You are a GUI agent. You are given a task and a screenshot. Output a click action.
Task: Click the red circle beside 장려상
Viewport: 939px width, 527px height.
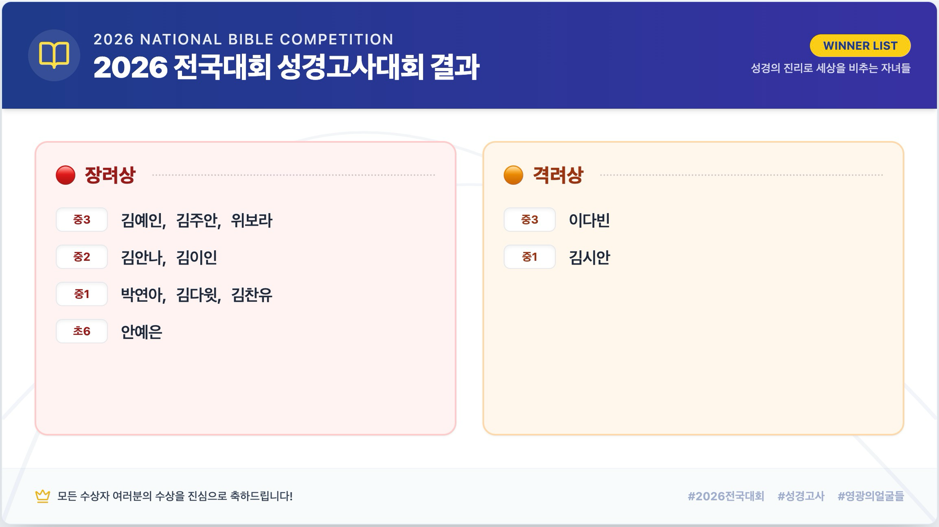click(x=66, y=175)
